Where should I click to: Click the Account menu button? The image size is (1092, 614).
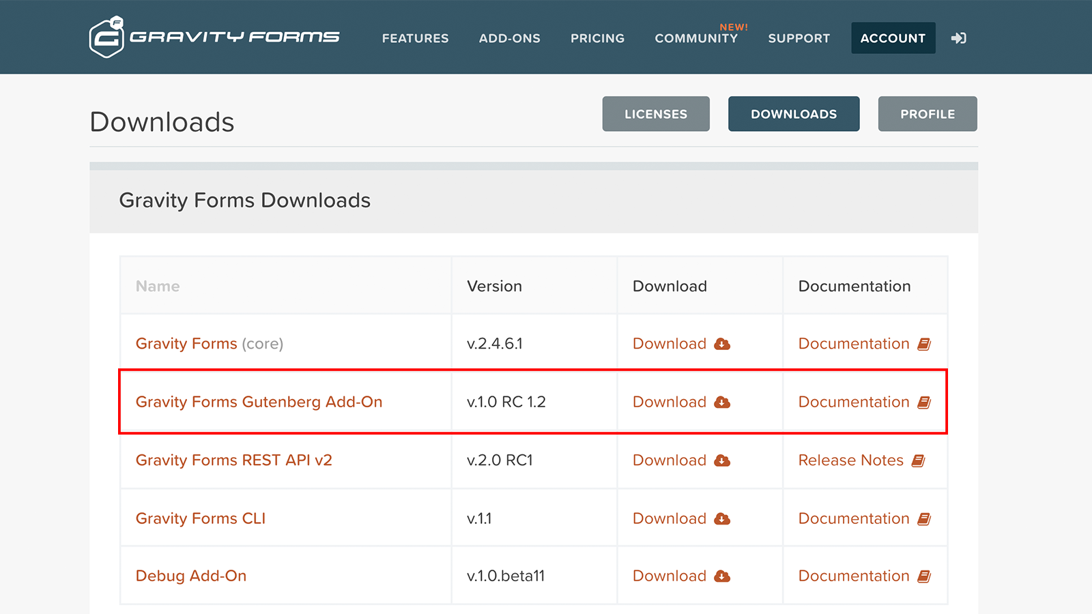[893, 38]
